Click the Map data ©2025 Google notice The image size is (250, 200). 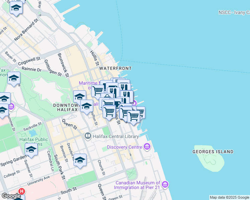coord(229,197)
